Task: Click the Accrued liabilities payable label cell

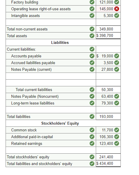Action: pos(51,63)
